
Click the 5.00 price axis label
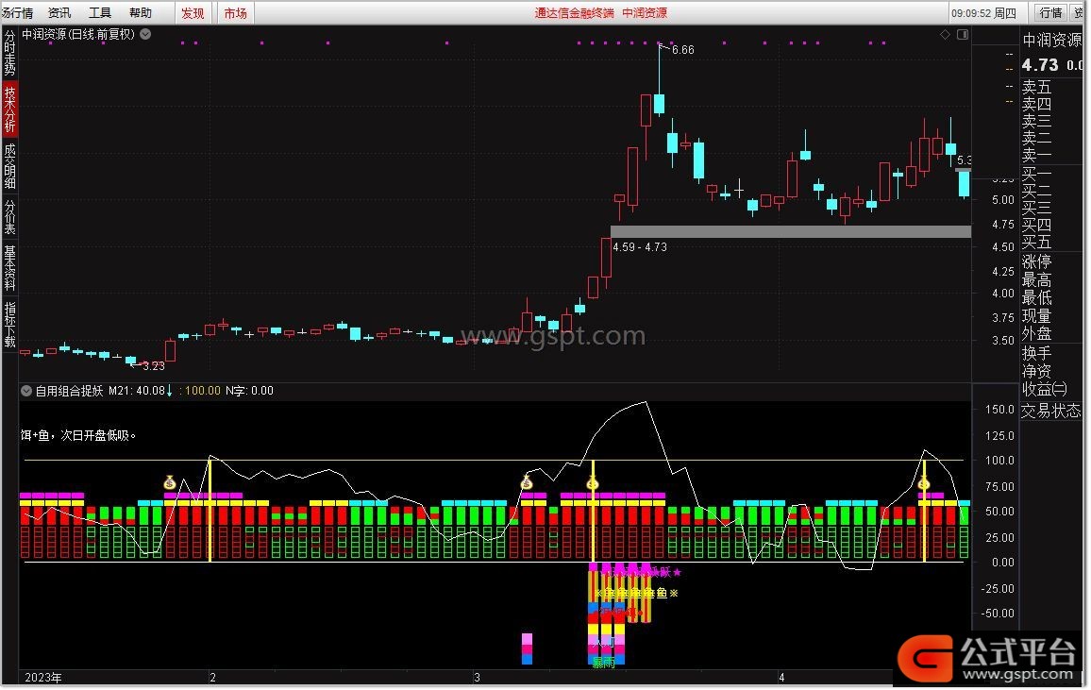[1002, 200]
